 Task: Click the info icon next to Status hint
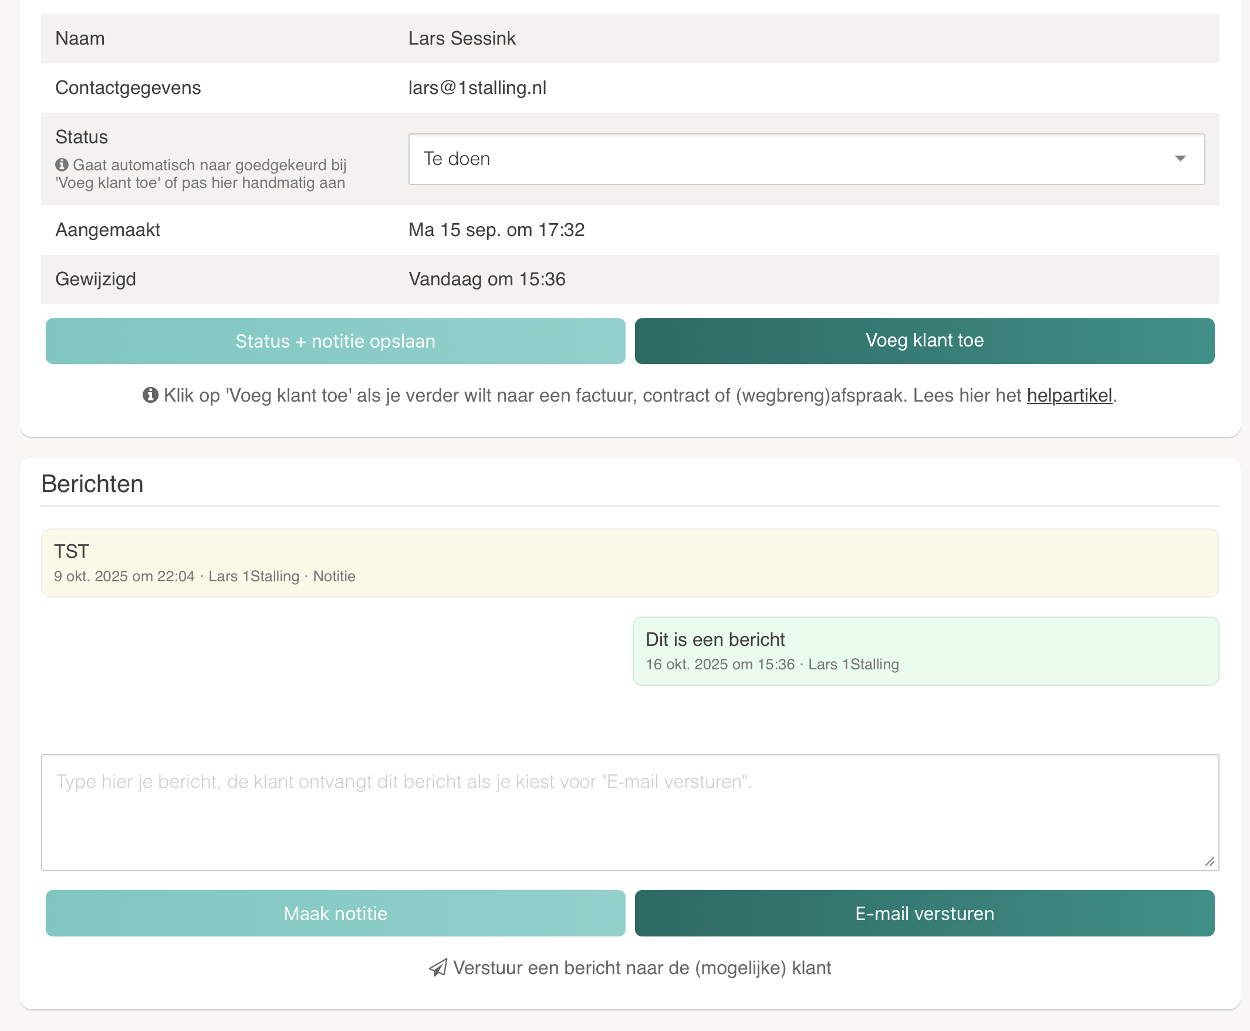coord(62,164)
